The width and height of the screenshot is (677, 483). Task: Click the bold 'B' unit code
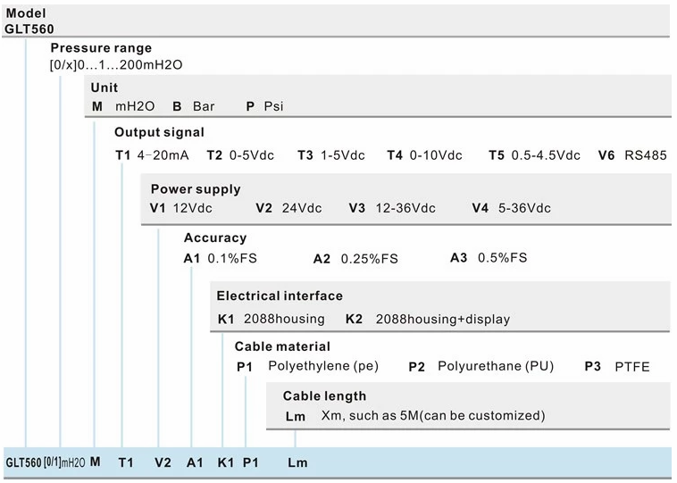coord(177,106)
